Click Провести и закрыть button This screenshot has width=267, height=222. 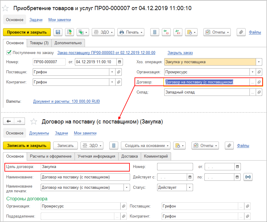pyautogui.click(x=27, y=32)
